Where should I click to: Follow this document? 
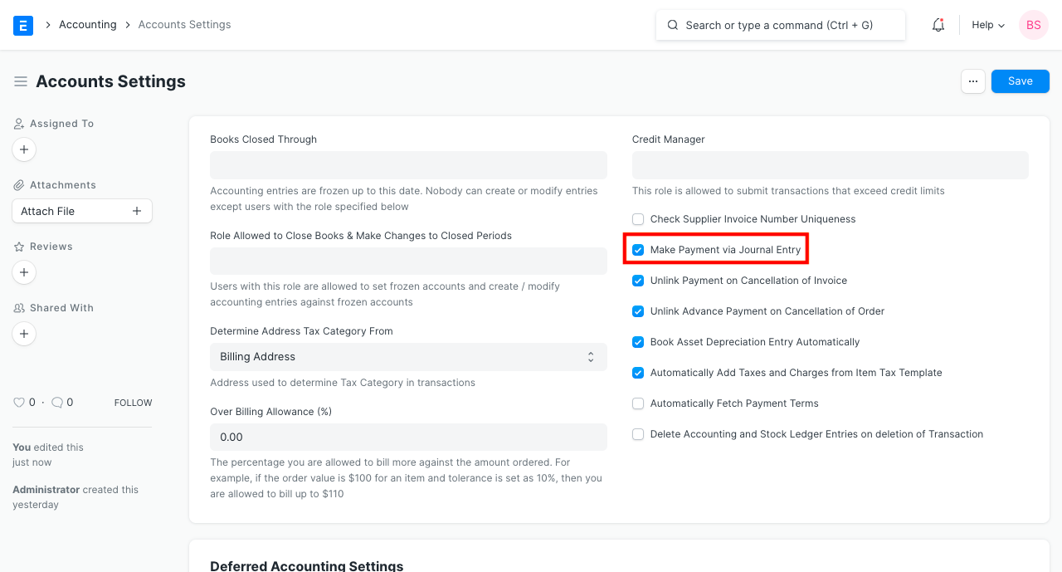point(133,402)
